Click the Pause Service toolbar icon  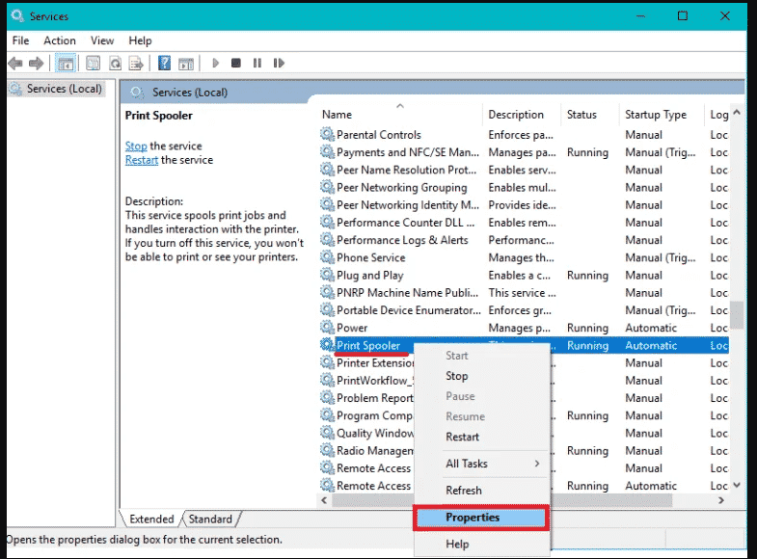[257, 64]
